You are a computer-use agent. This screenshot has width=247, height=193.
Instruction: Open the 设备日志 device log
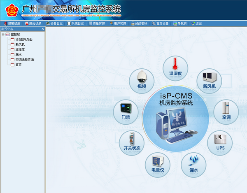pos(54,23)
